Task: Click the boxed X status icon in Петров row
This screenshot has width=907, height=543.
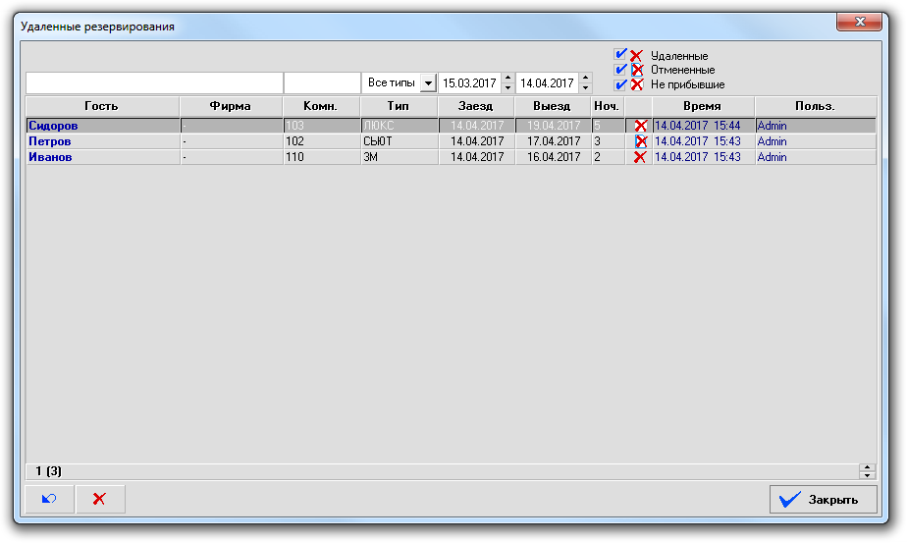Action: pyautogui.click(x=640, y=141)
